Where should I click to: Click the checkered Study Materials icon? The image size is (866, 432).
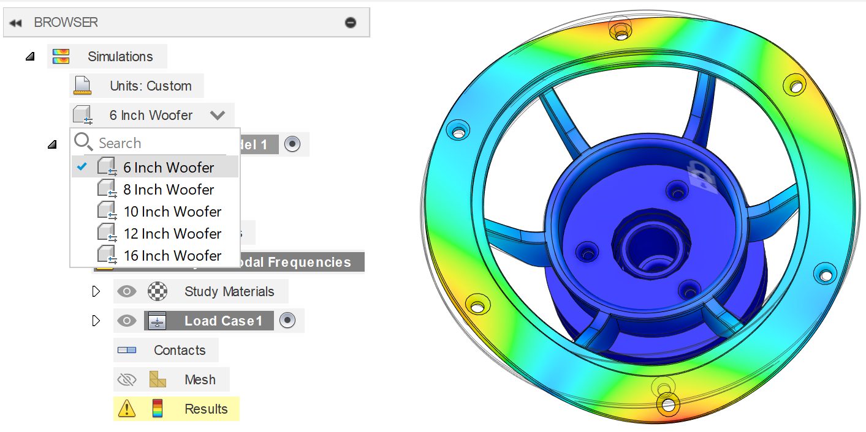pos(158,291)
